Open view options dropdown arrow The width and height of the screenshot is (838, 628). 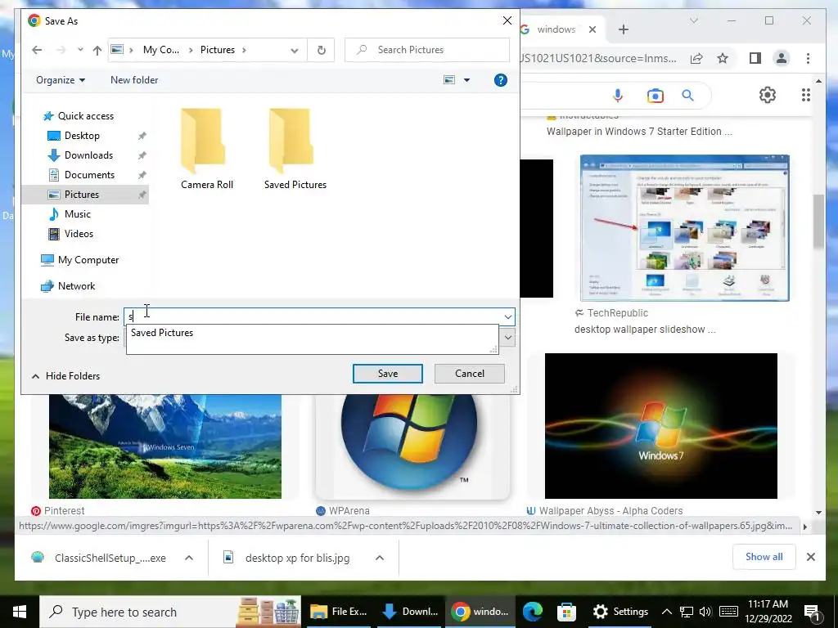pyautogui.click(x=466, y=80)
